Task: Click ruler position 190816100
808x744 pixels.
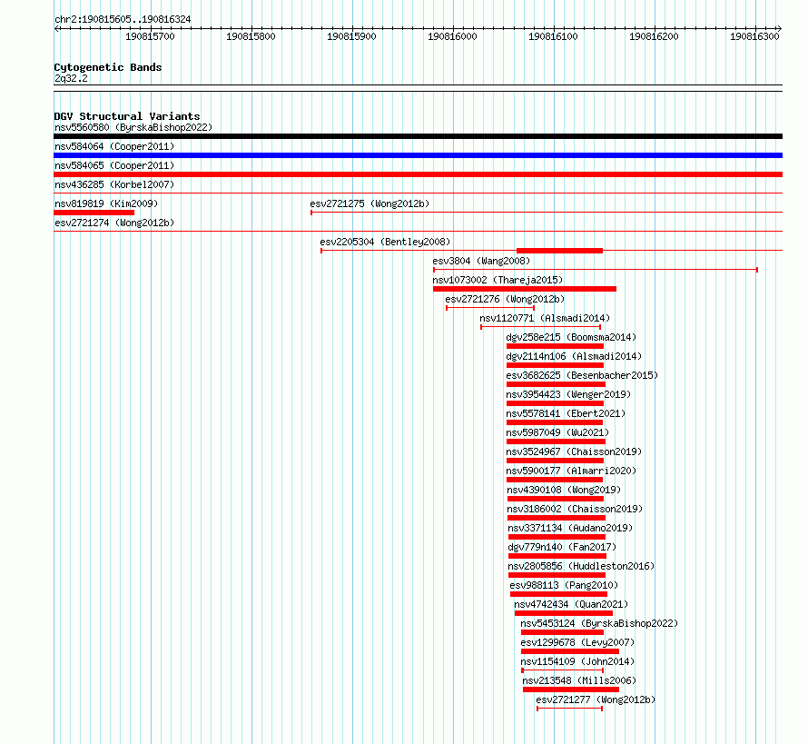Action: click(553, 36)
